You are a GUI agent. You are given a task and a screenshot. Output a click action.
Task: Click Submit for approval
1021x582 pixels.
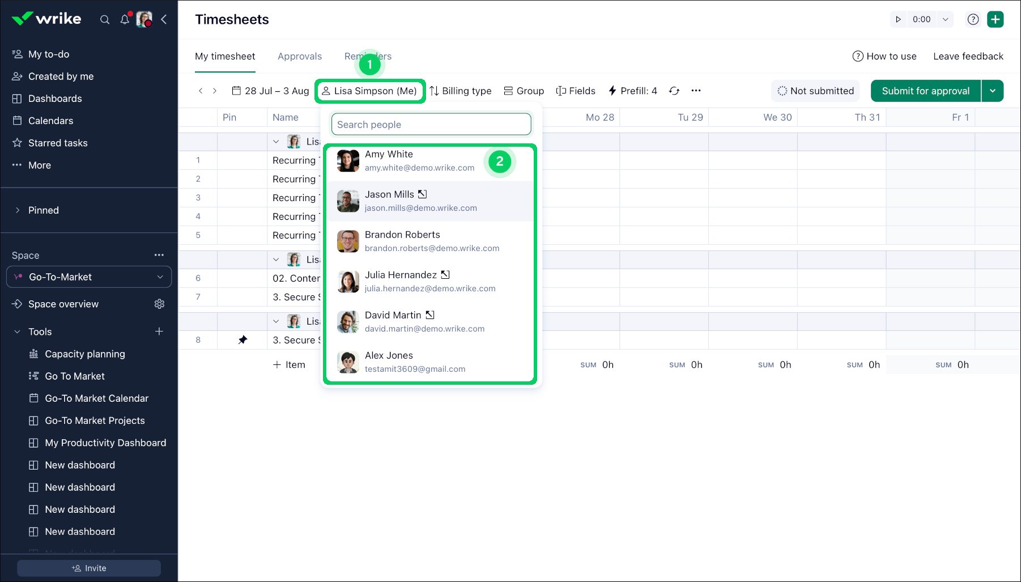pos(926,91)
